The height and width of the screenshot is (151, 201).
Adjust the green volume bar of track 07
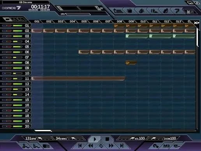point(18,57)
